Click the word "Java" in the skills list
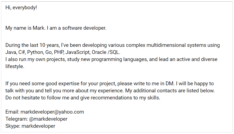Image resolution: width=234 pixels, height=134 pixels. tap(10, 52)
